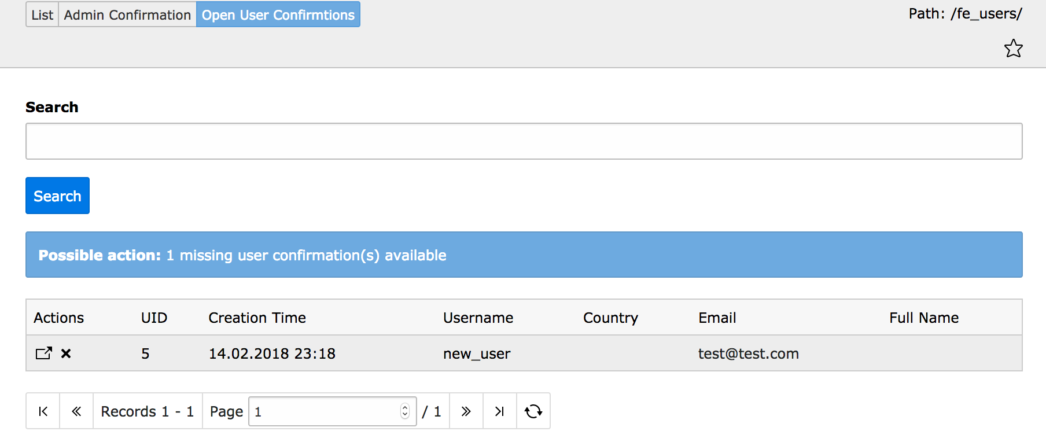
Task: Refresh the records list
Action: pyautogui.click(x=533, y=411)
